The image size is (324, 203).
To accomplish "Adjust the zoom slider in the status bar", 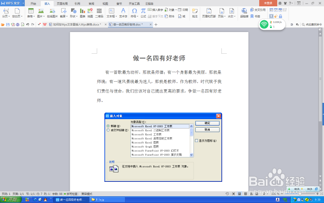I will click(x=300, y=194).
